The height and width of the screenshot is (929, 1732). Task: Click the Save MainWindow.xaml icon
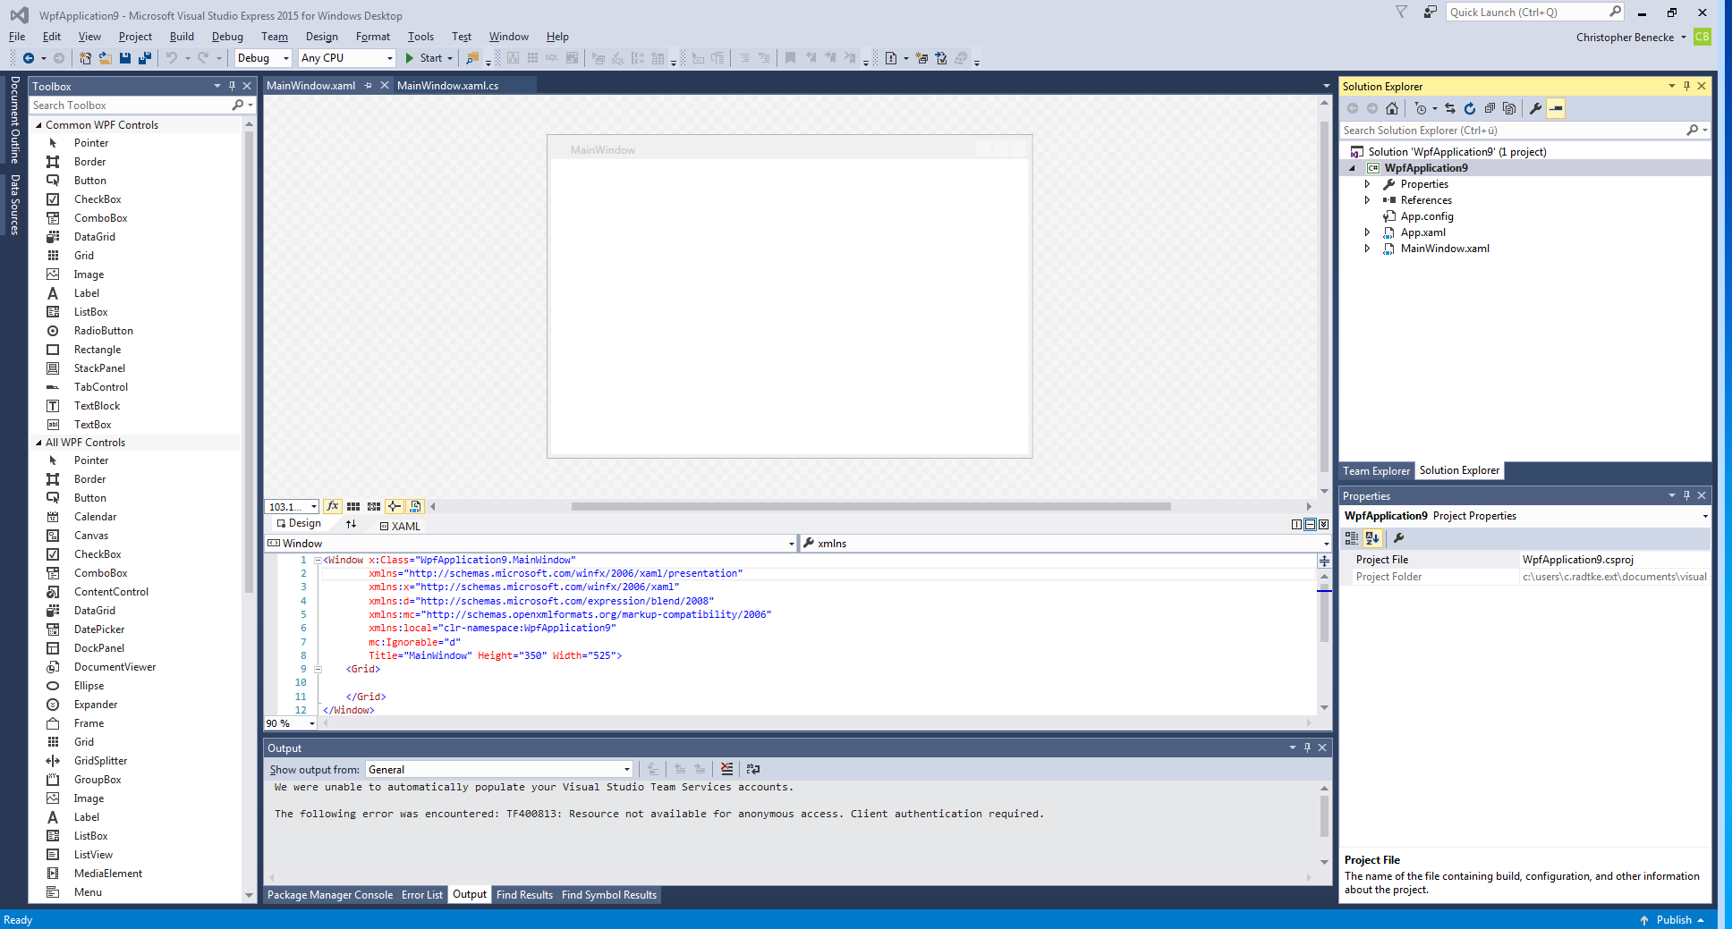tap(125, 58)
